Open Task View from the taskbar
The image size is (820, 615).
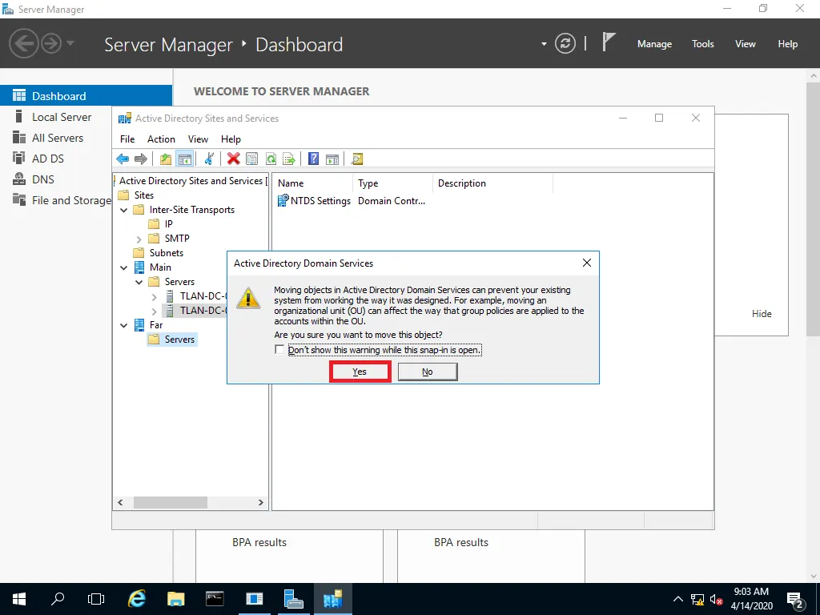pos(96,599)
